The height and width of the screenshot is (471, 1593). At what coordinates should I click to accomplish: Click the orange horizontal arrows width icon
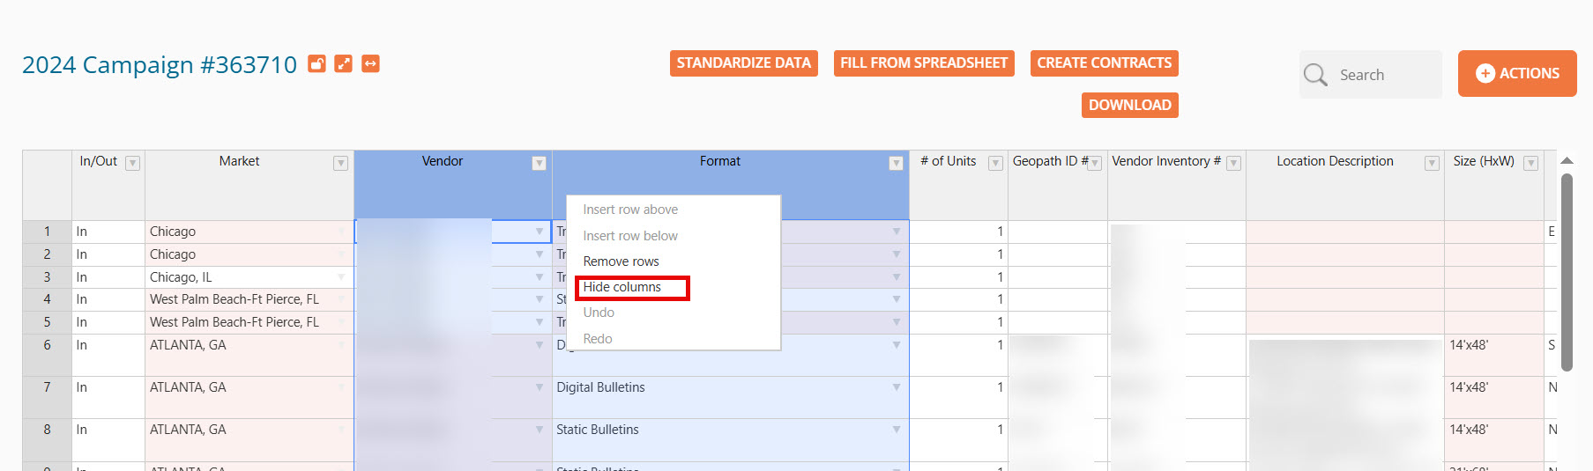point(370,63)
